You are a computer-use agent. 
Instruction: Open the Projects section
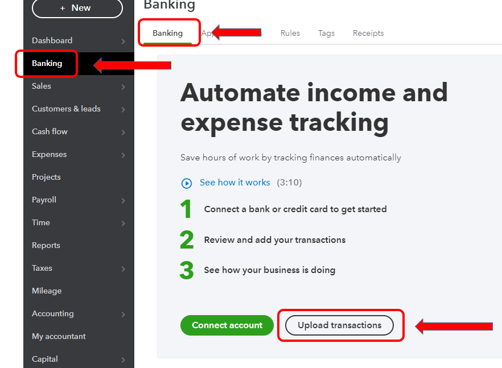pyautogui.click(x=46, y=177)
